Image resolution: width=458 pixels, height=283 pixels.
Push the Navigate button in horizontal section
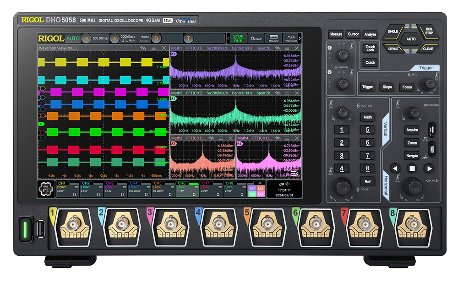pos(412,156)
